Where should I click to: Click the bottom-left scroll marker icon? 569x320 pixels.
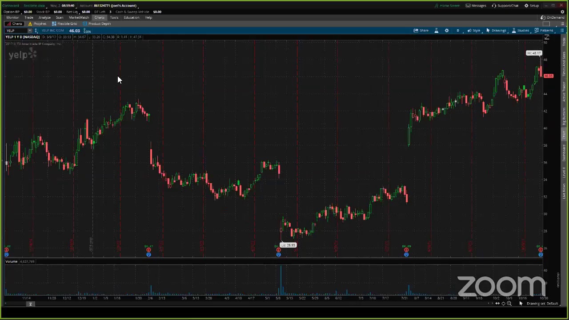click(31, 304)
